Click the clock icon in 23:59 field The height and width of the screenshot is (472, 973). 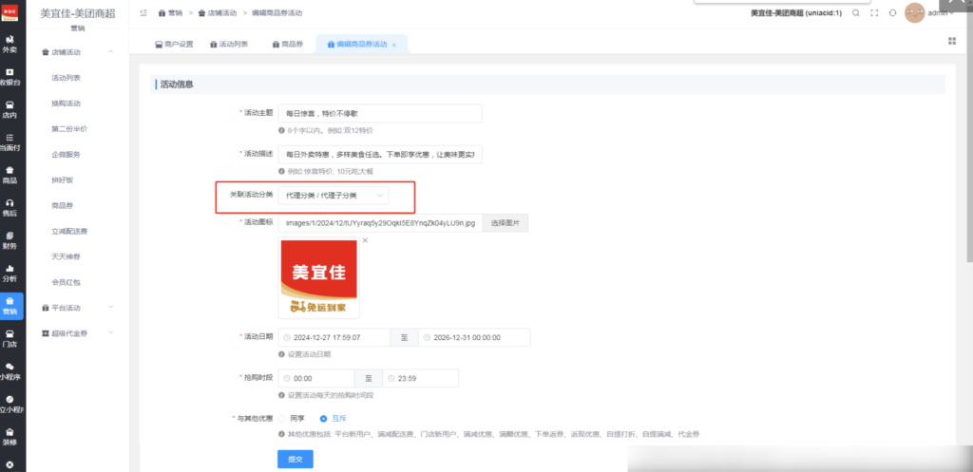(391, 378)
